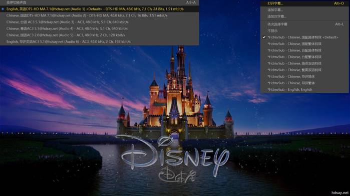Select Chinese AC3 2.0 Audio 5 track
Viewport: 350px width, 196px height.
[x=99, y=35]
